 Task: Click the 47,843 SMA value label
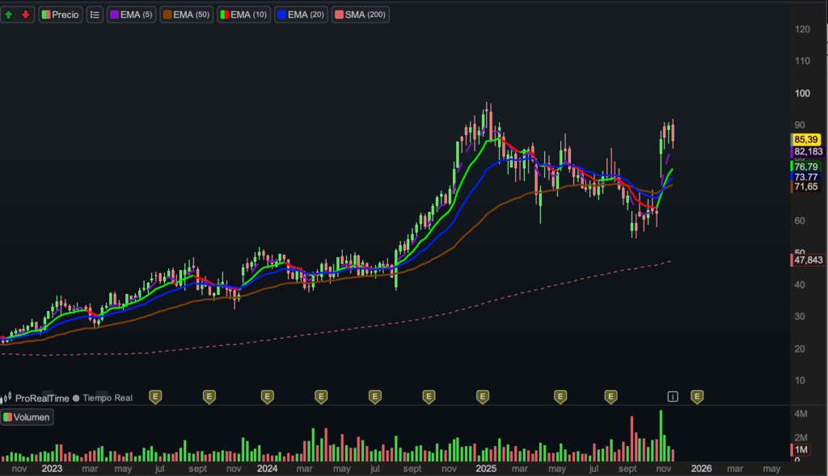click(x=808, y=259)
